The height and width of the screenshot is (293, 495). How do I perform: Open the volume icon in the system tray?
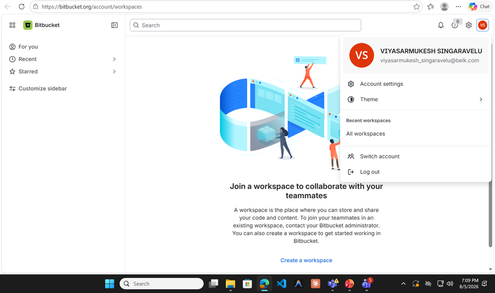(x=450, y=284)
